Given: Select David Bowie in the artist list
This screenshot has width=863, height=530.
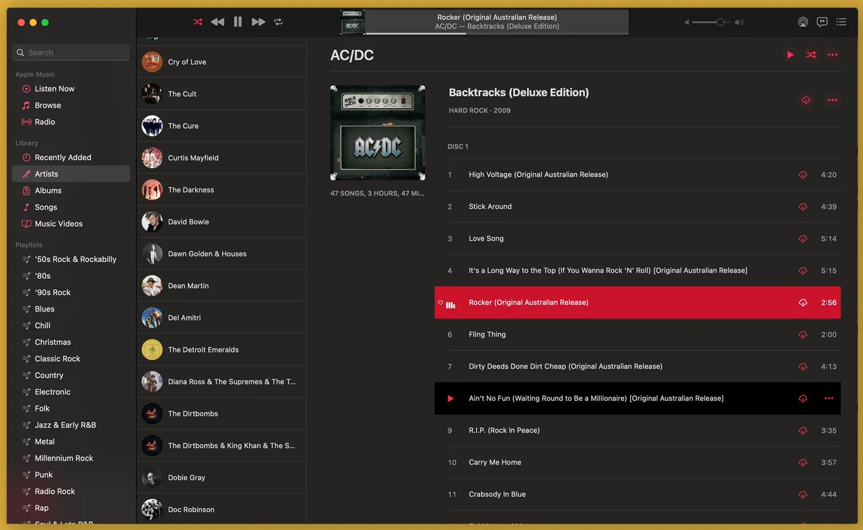Looking at the screenshot, I should [188, 222].
